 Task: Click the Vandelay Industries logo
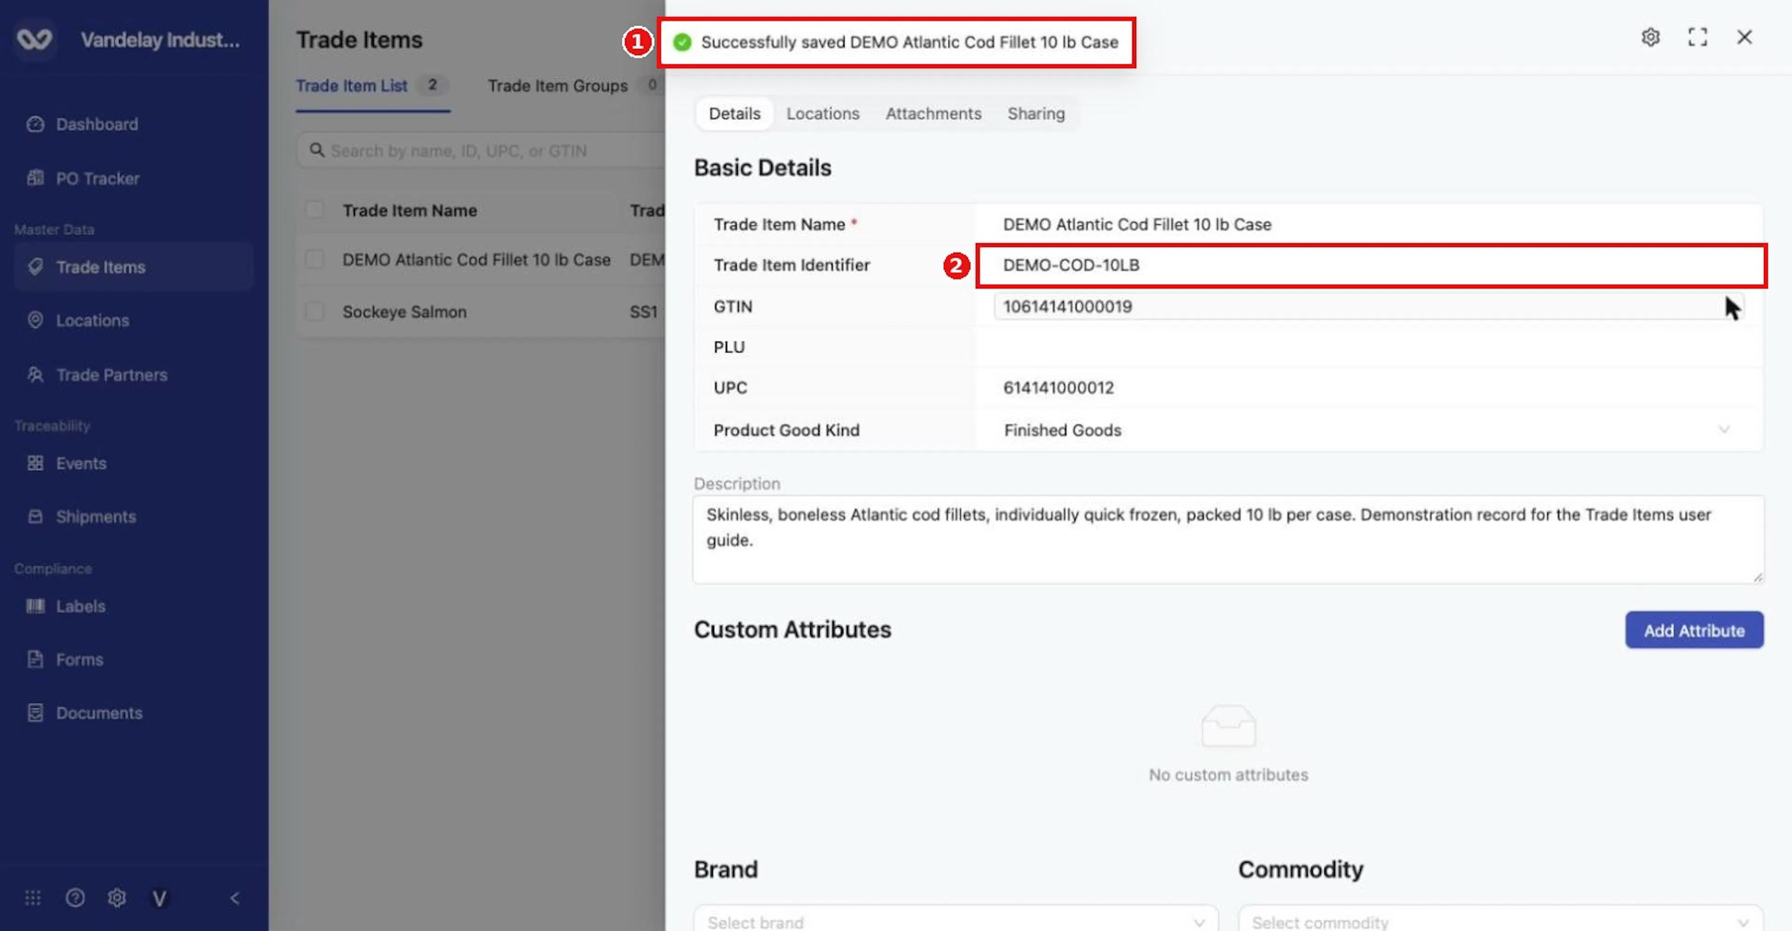[x=35, y=39]
